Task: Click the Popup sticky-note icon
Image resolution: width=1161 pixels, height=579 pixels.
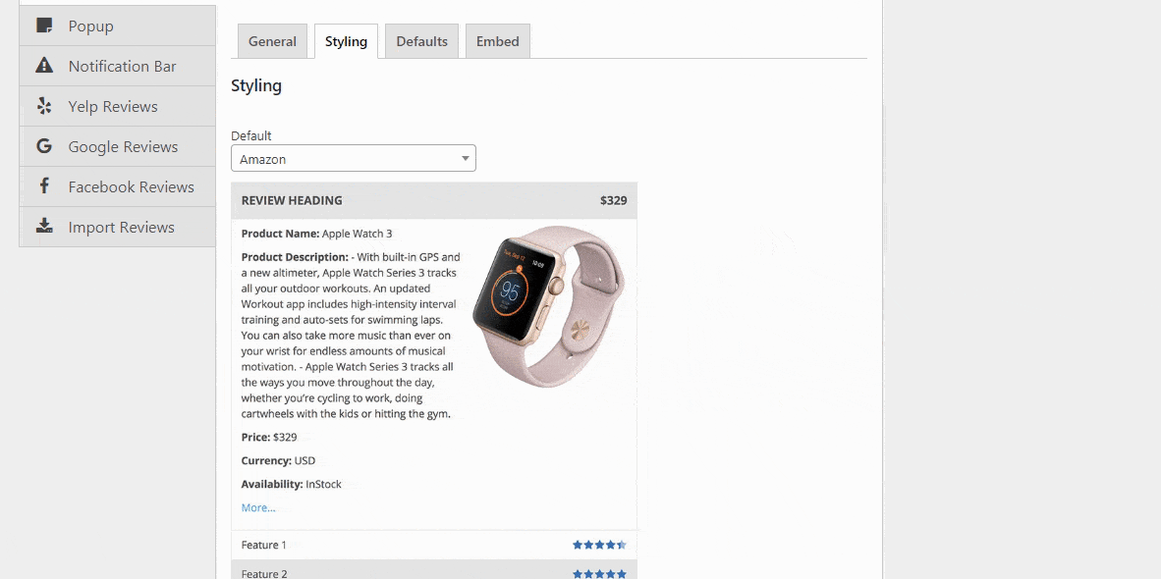Action: (x=44, y=26)
